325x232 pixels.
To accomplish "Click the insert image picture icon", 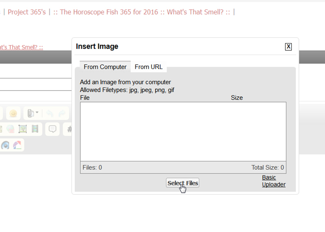I will point(22,129).
